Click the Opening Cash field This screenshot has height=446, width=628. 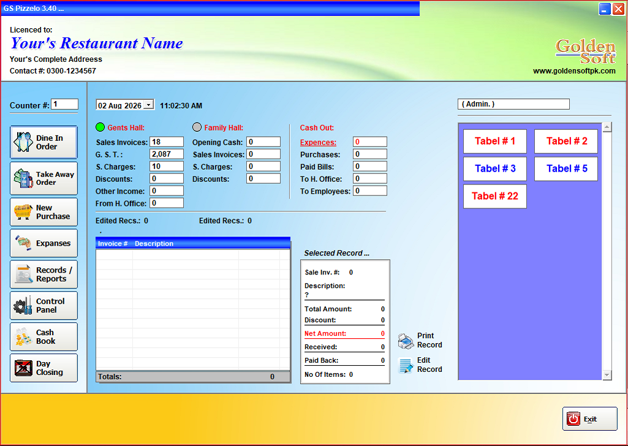(x=263, y=142)
